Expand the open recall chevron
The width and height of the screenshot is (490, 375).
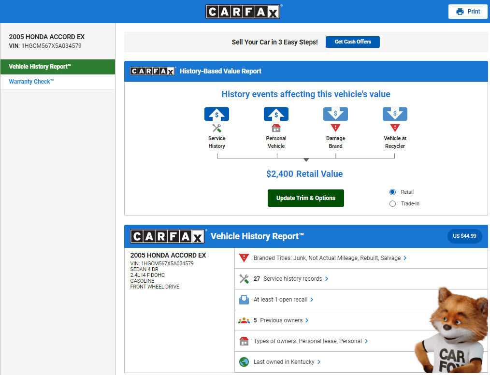(312, 300)
